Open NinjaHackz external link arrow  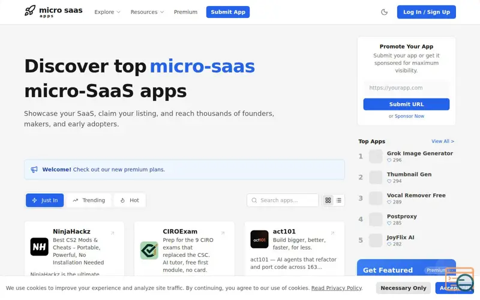(x=113, y=233)
